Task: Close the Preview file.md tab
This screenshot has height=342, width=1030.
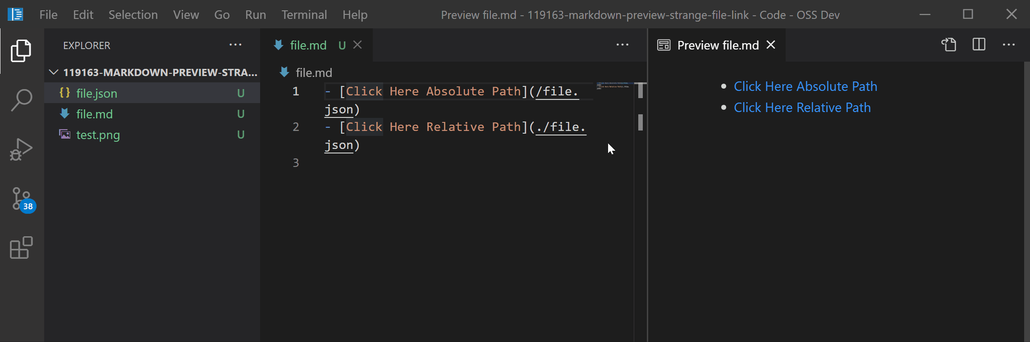Action: point(771,45)
